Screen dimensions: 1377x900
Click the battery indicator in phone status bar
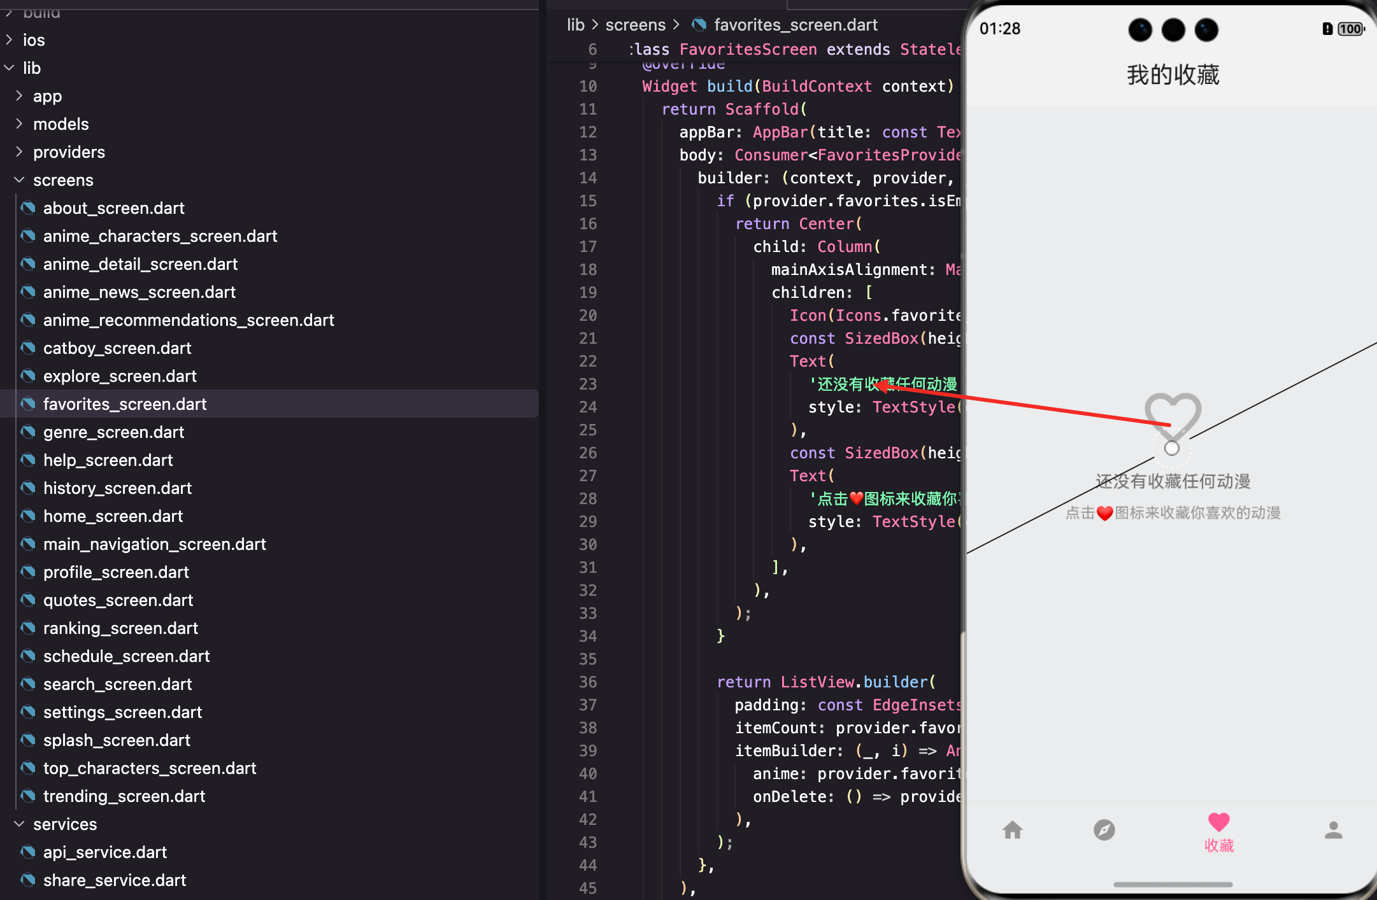tap(1350, 29)
